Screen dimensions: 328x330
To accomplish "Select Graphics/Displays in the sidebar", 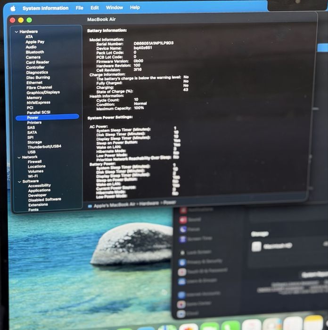I will (43, 93).
